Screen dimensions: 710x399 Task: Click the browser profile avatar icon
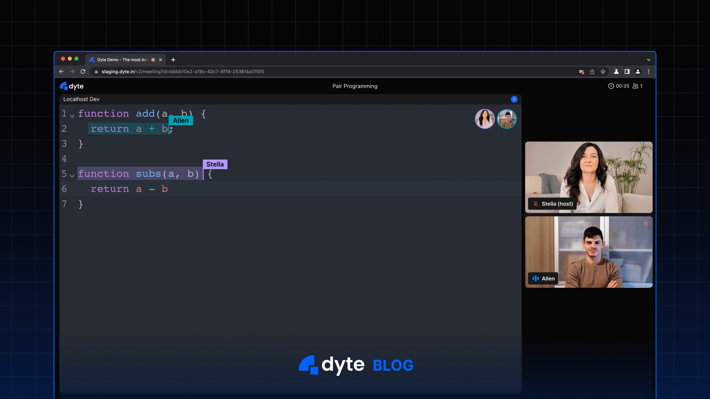click(x=638, y=72)
